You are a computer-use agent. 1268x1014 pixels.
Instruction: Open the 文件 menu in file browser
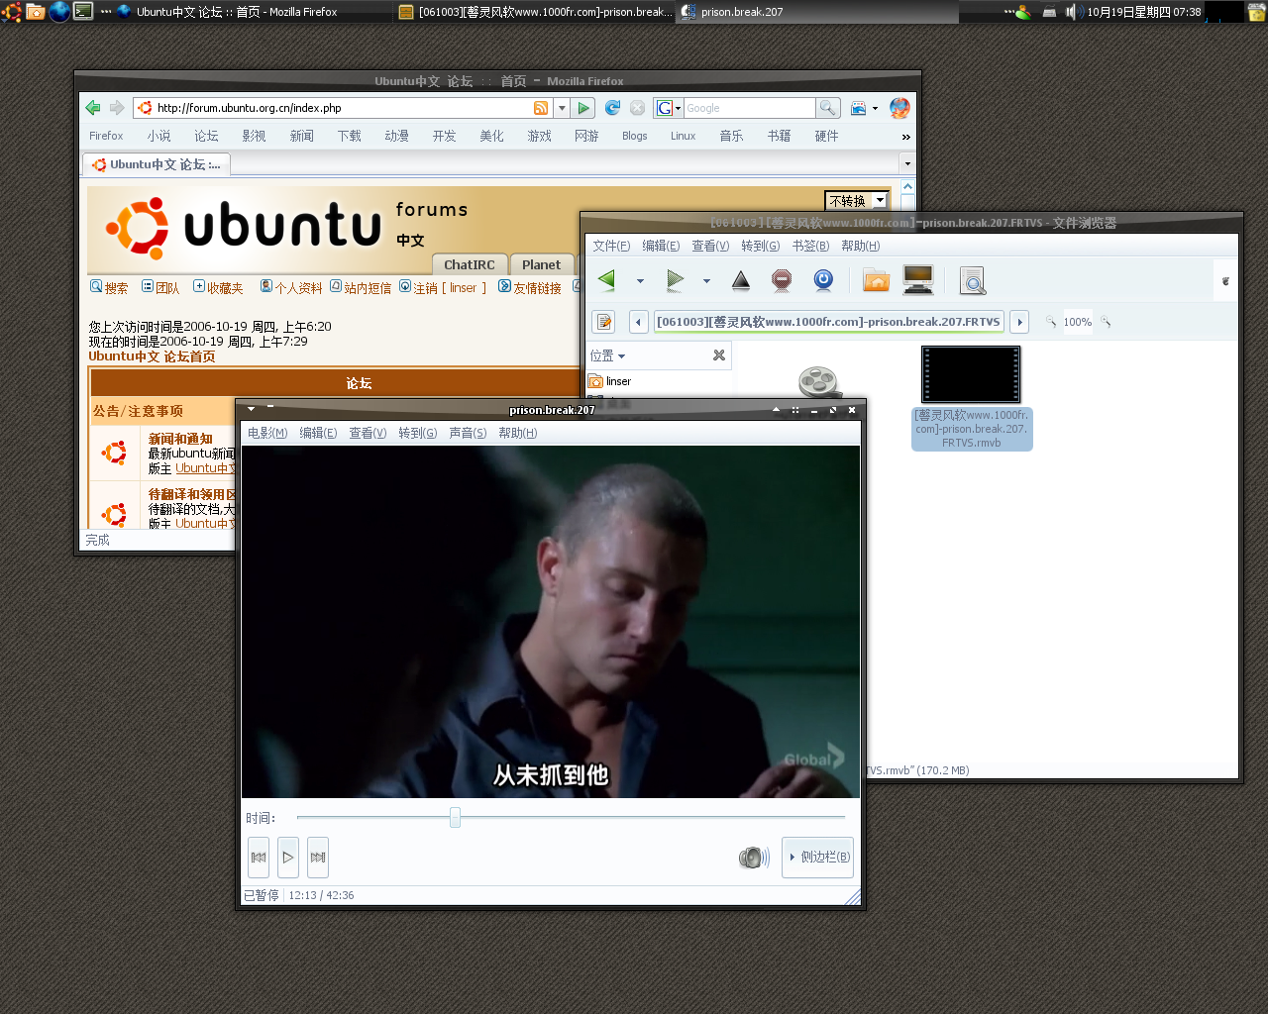coord(611,246)
